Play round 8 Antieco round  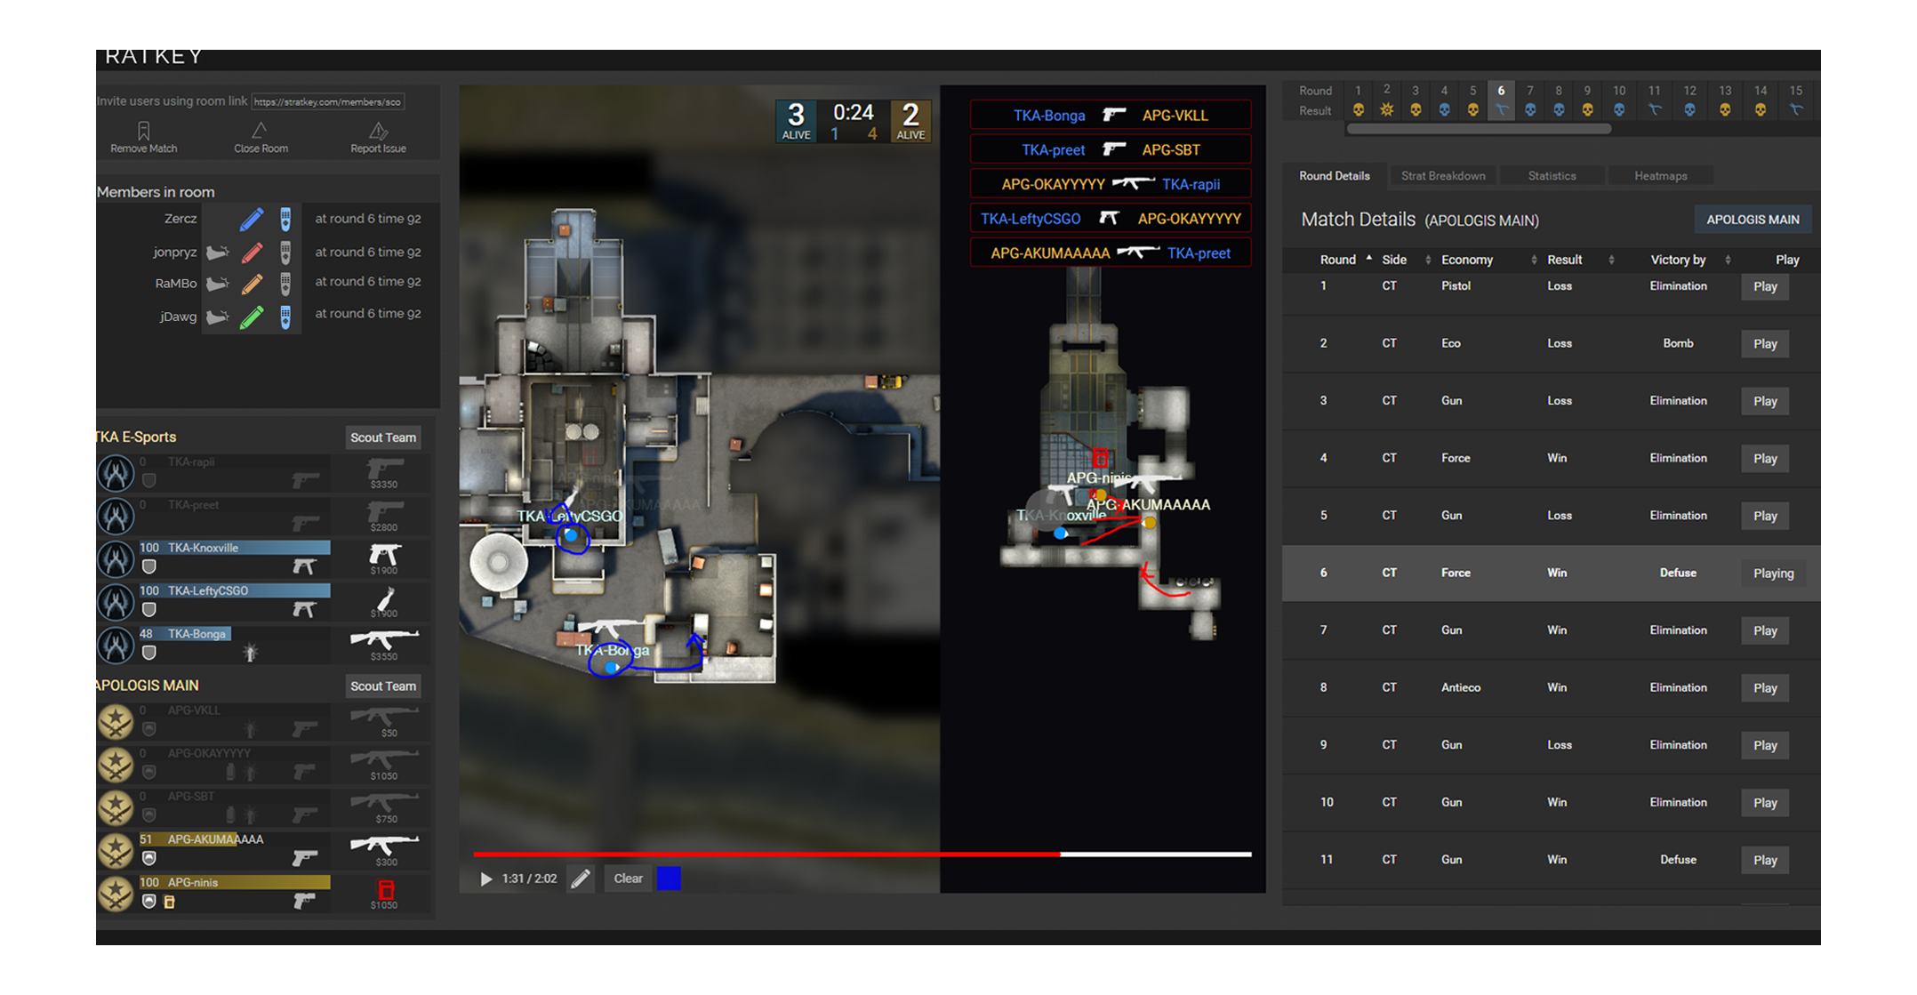1765,688
